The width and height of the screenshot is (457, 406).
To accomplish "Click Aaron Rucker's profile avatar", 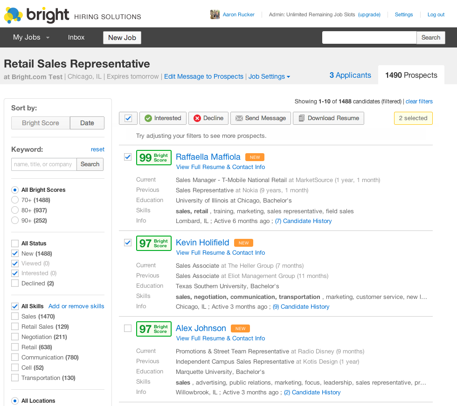I will [215, 14].
